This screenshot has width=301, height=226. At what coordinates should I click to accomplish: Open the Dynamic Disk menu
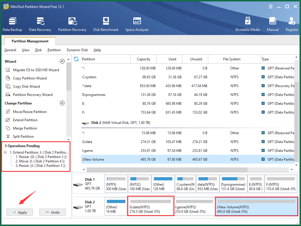pyautogui.click(x=77, y=50)
